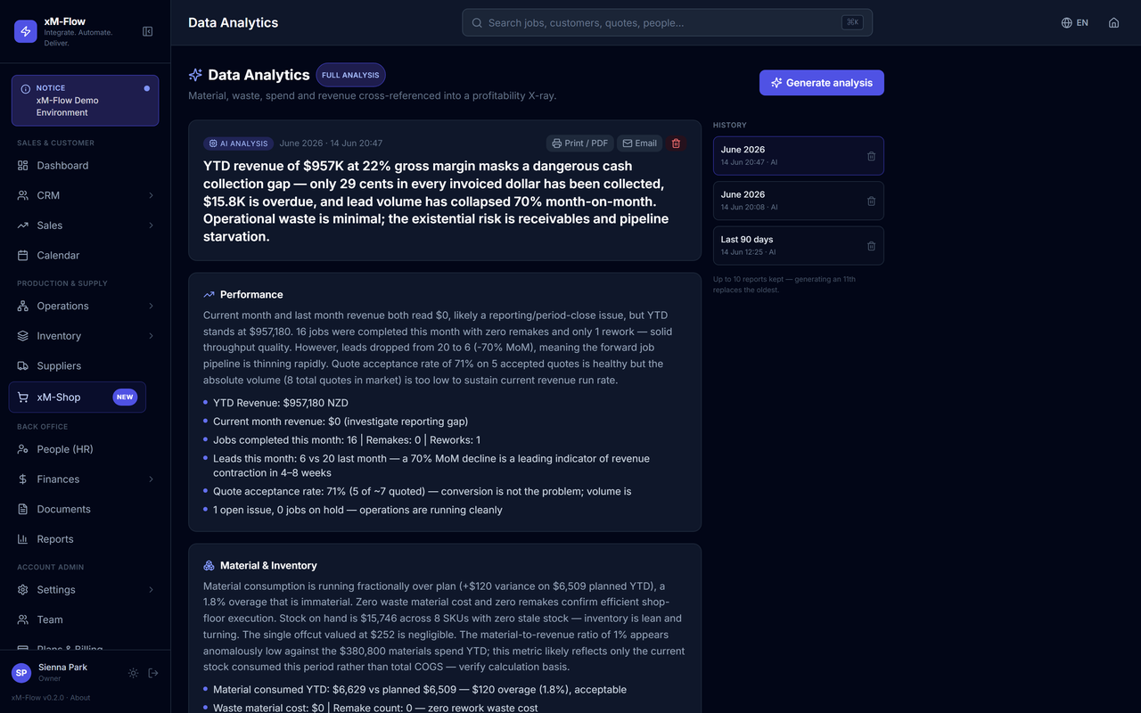Click the CRM people icon
This screenshot has width=1141, height=713.
[23, 195]
